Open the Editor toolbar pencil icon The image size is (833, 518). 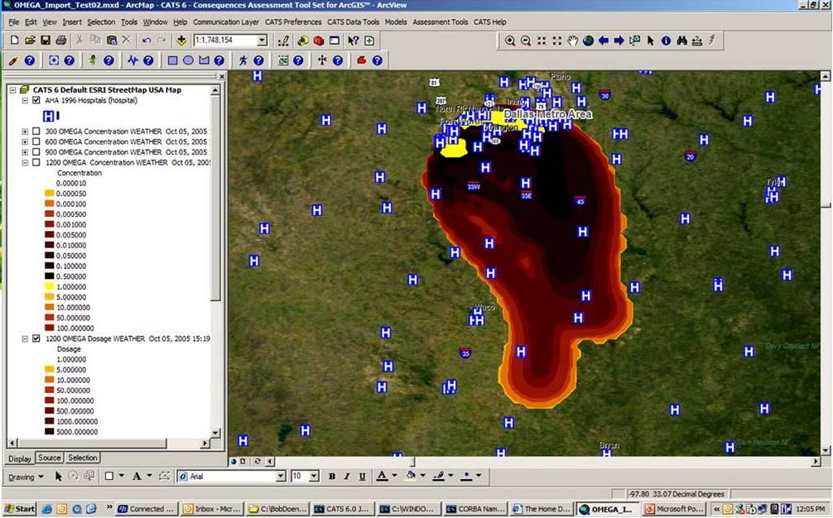point(284,41)
